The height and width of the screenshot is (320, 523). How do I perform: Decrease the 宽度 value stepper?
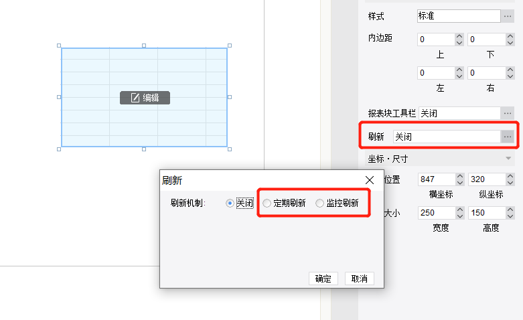pos(460,216)
